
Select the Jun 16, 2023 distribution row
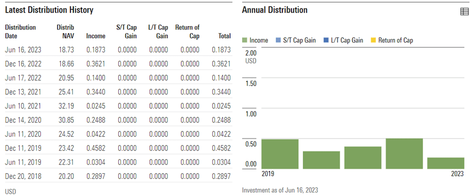(x=118, y=50)
